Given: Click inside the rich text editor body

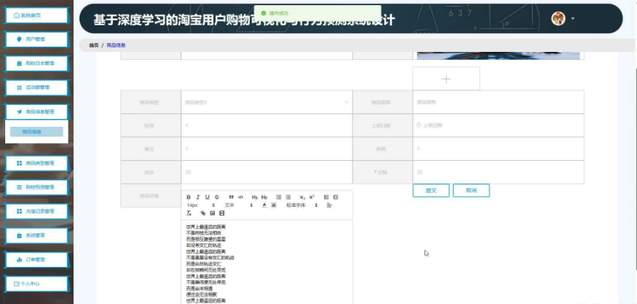Looking at the screenshot, I should (267, 262).
